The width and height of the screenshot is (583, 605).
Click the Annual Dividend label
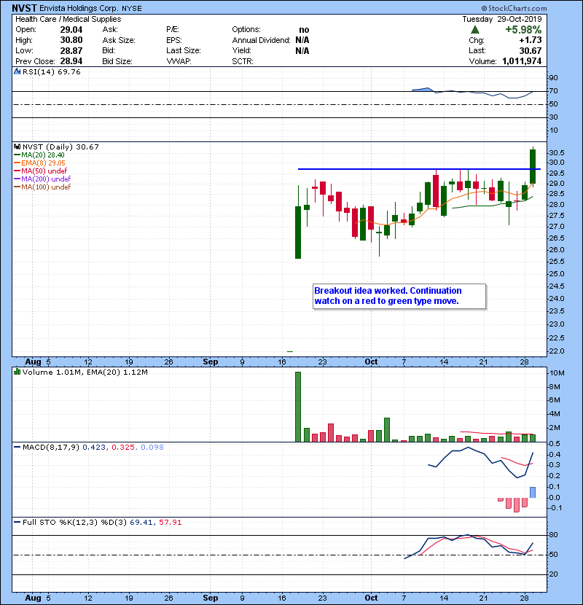point(261,40)
